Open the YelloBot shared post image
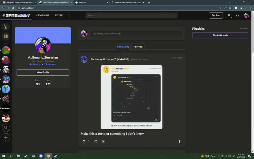 (131, 97)
